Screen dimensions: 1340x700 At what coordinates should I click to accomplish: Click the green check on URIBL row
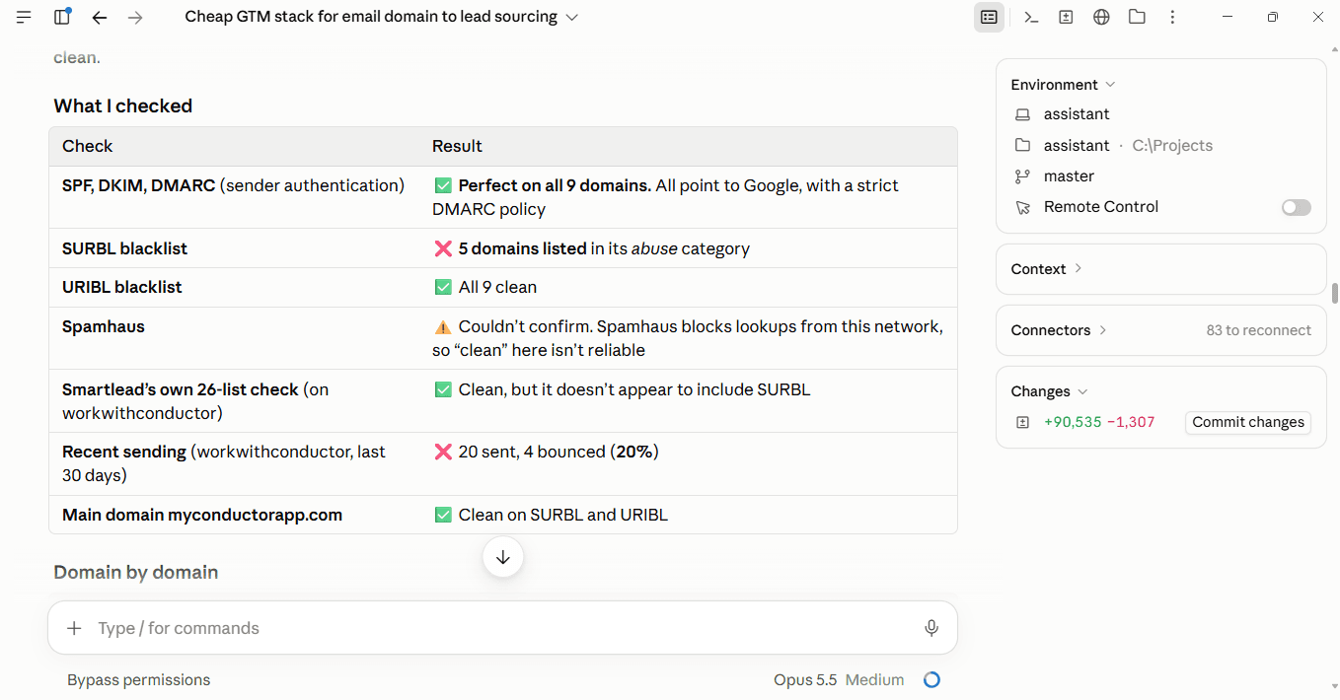[443, 288]
